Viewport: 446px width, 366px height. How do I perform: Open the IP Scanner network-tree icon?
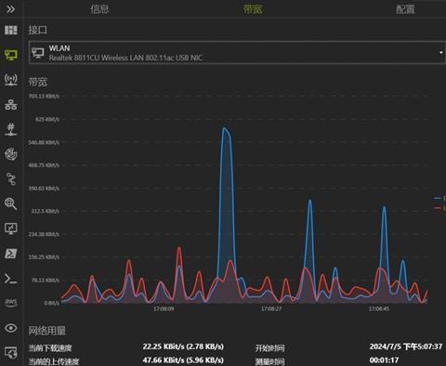(x=11, y=105)
